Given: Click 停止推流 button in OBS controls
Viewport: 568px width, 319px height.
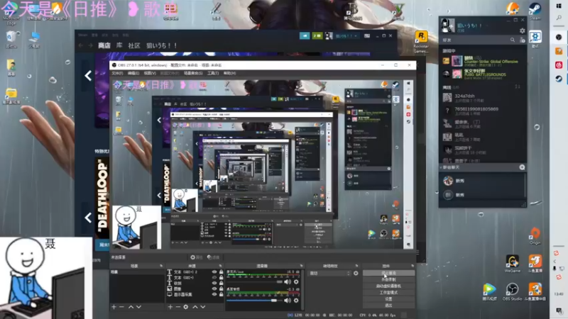Looking at the screenshot, I should 388,273.
